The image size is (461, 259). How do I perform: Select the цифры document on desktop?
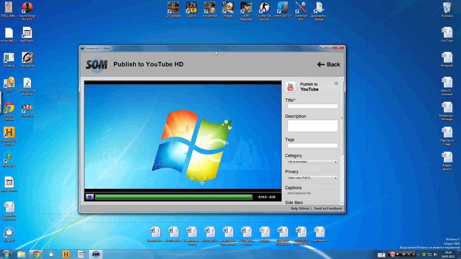265,234
